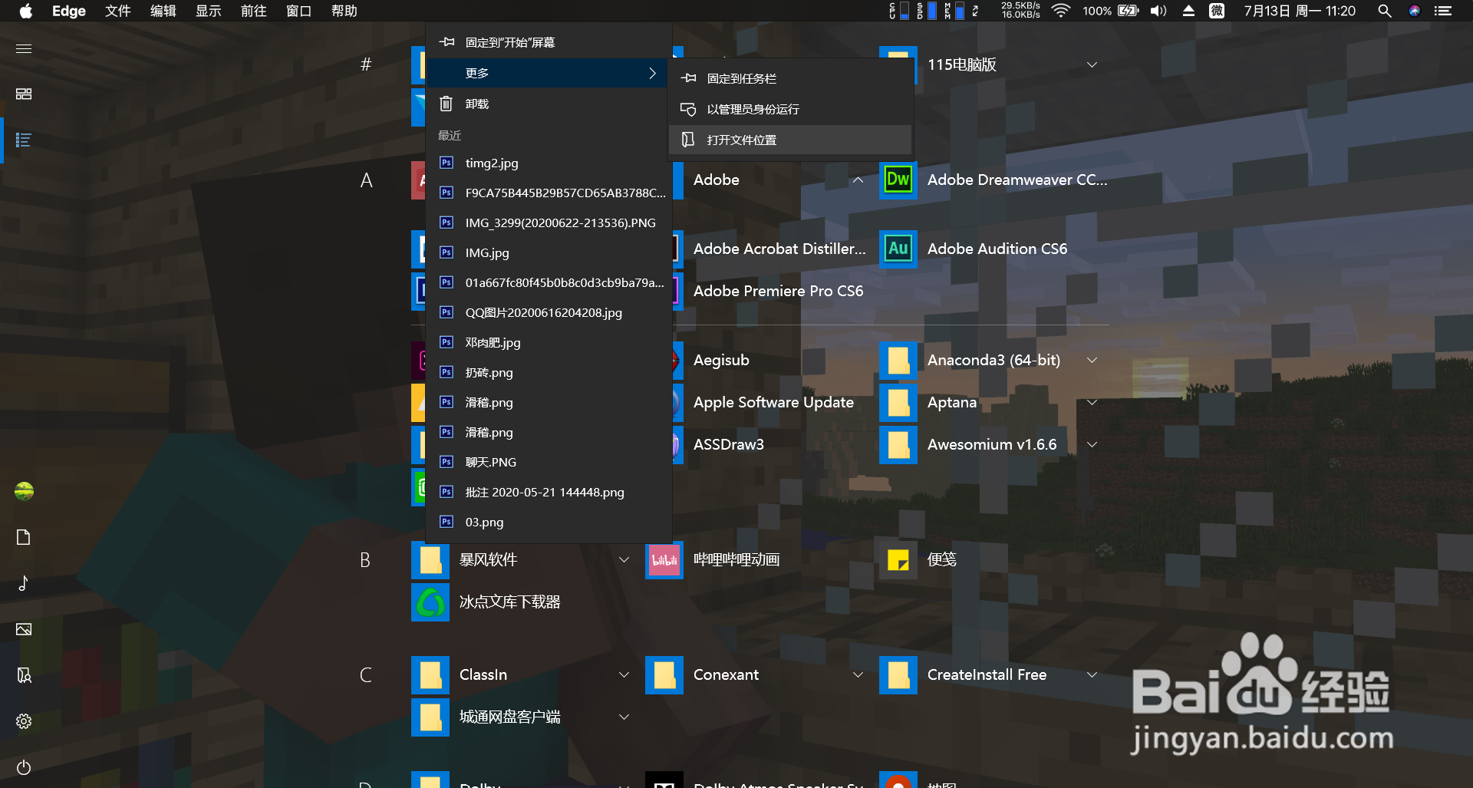
Task: Expand the Aptana folder chevron
Action: (1092, 403)
